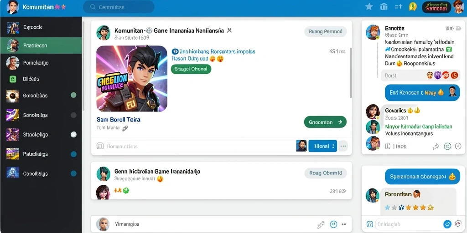Open the list menu icon in header
467x233 pixels.
click(x=399, y=6)
